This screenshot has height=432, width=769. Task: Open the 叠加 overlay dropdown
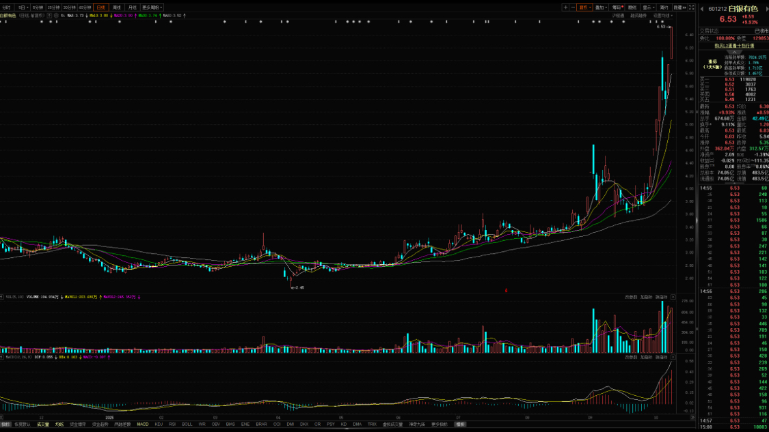click(x=601, y=8)
